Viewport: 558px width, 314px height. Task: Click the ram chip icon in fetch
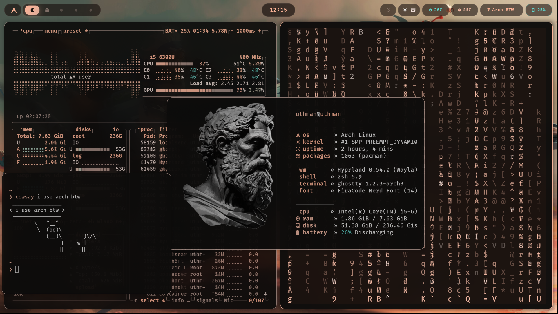(x=298, y=219)
